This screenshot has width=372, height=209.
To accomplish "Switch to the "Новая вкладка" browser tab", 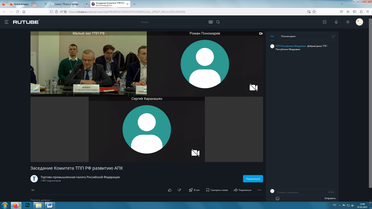I will (x=25, y=4).
